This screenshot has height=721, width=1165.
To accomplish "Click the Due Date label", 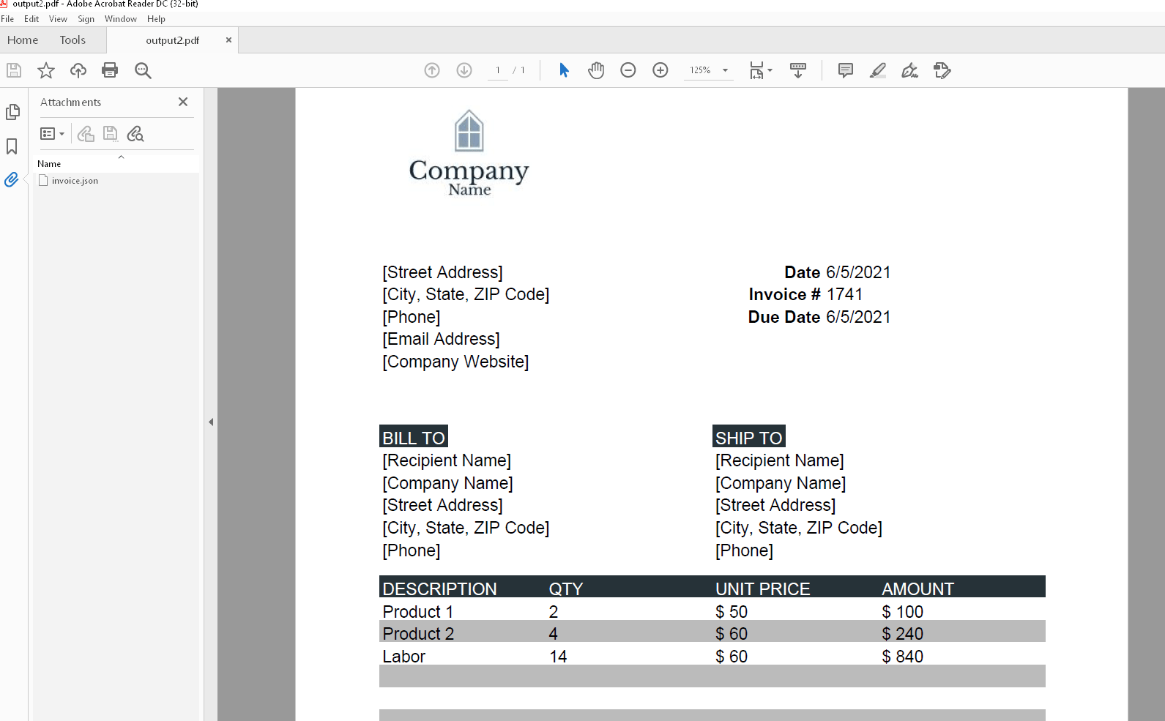I will 784,317.
